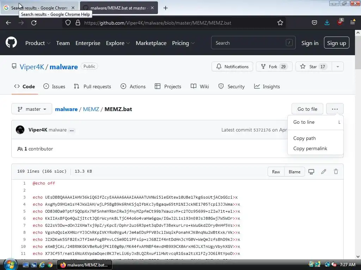Screen dimensions: 361x270
Task: Select the Code tab
Action: [x=25, y=86]
